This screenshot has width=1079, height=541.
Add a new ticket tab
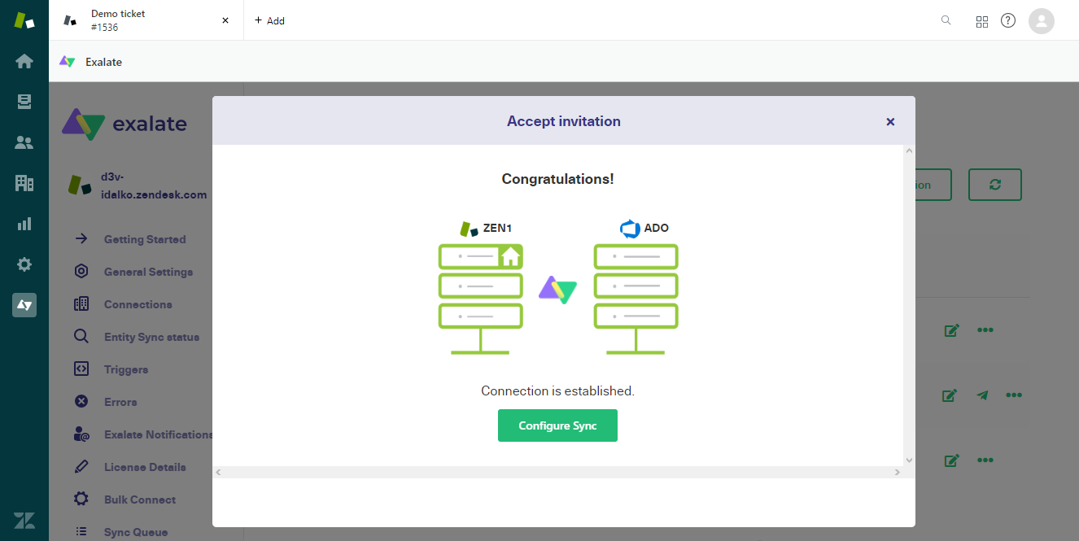[269, 20]
